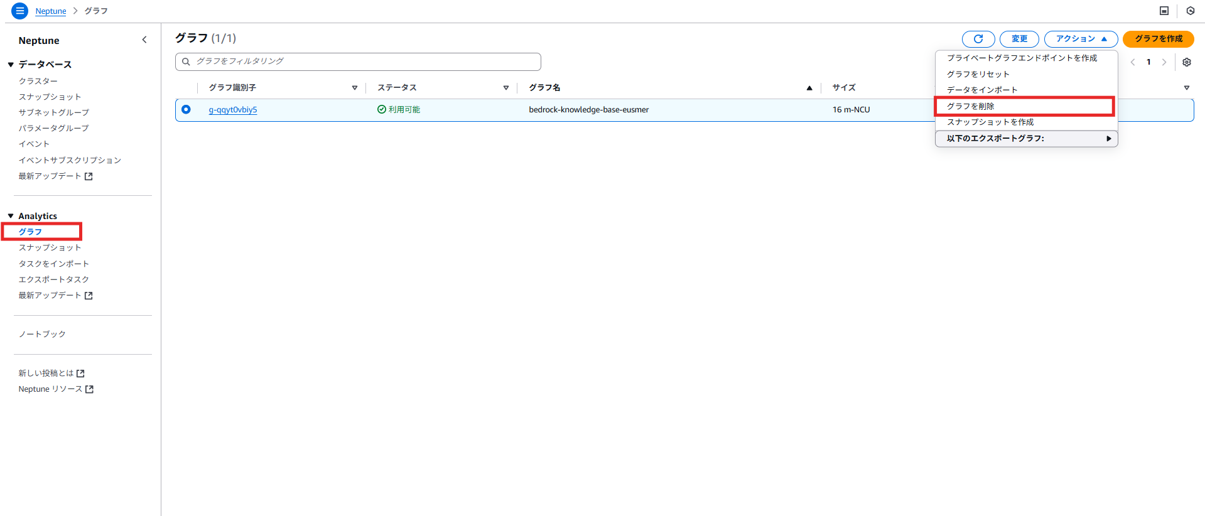Viewport: 1205px width, 516px height.
Task: Click the next page arrow in pagination
Action: pyautogui.click(x=1164, y=62)
